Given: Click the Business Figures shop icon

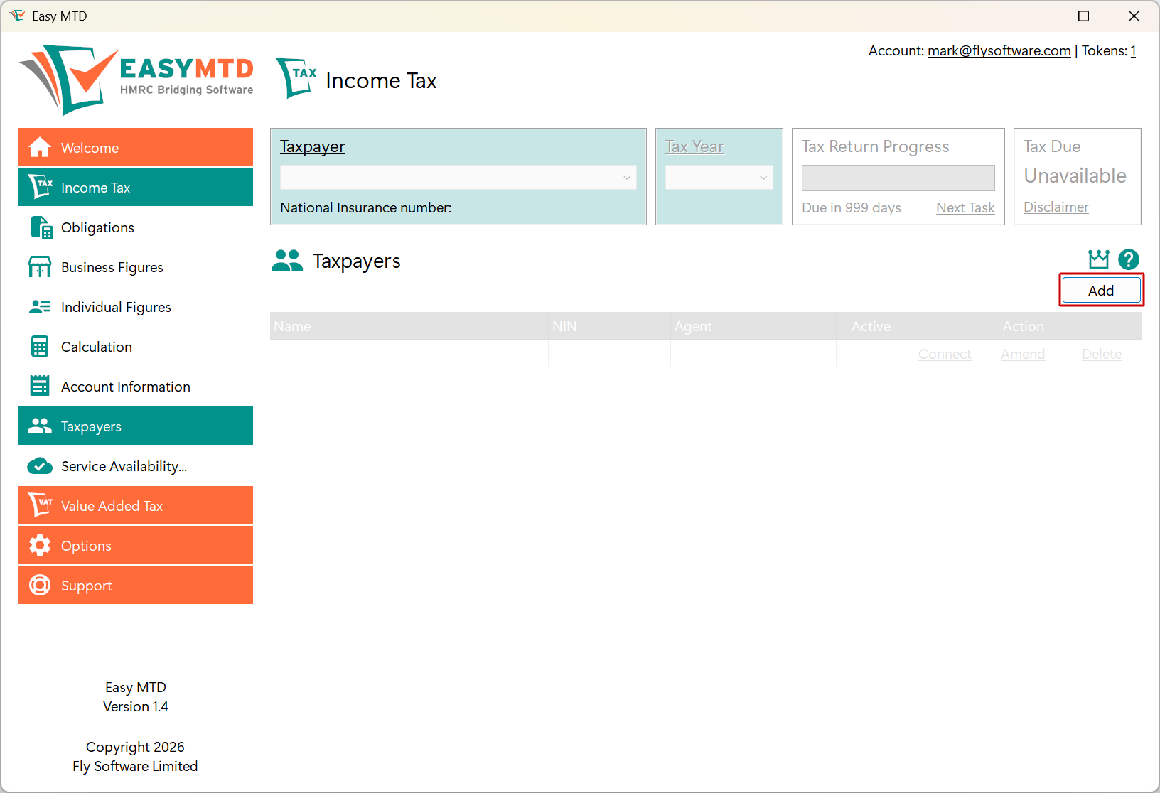Looking at the screenshot, I should pos(40,267).
